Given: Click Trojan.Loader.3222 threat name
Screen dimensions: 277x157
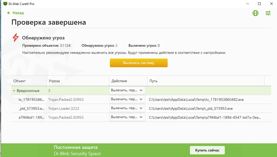Looking at the screenshot, I should (x=63, y=108).
